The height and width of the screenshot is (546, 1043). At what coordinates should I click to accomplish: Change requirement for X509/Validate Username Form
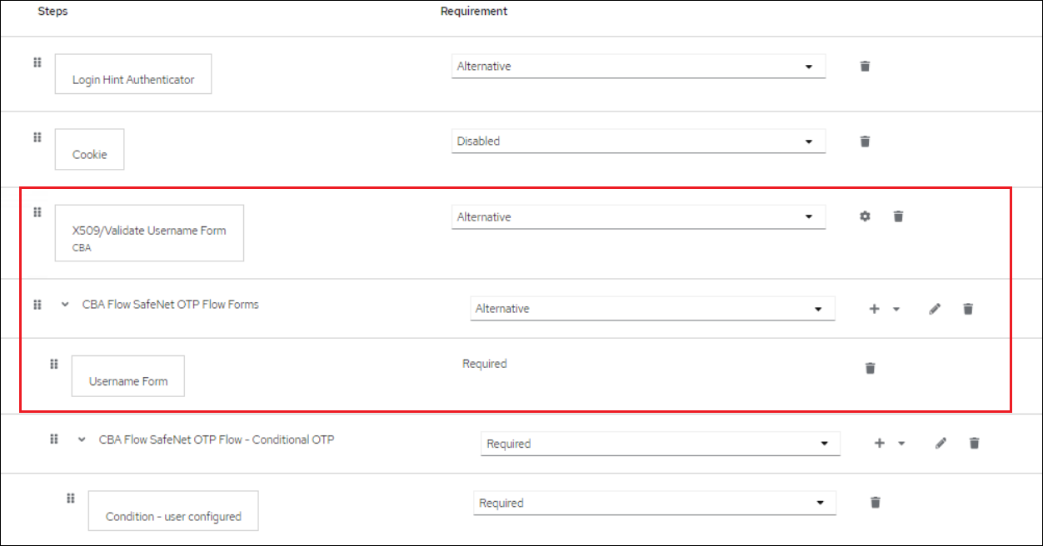coord(638,217)
